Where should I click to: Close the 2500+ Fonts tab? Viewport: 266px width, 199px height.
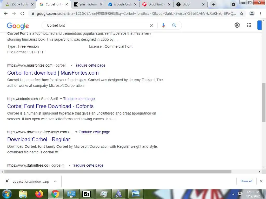(32, 4)
